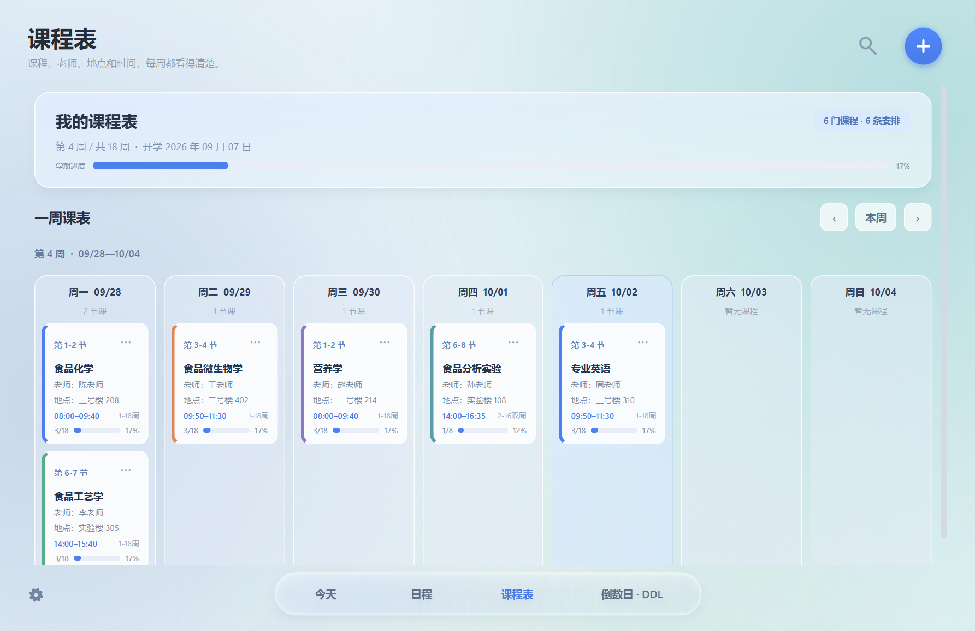Select the 周四 10/01 column header
Viewport: 975px width, 631px height.
483,292
